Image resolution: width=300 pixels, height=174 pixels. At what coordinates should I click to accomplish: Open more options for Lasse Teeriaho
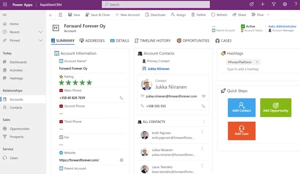[202, 166]
